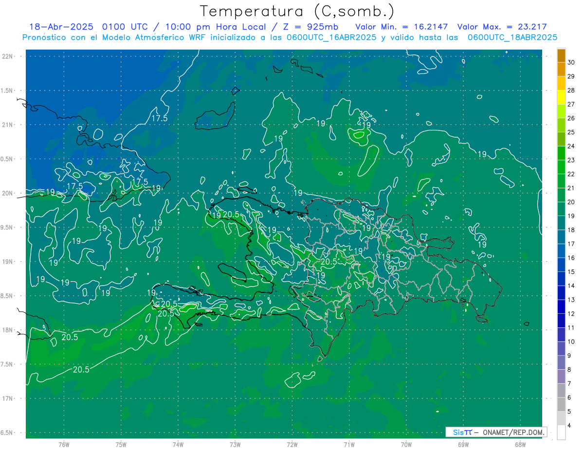Click the legend number "23"
Viewport: 584px width, 451px height.
pyautogui.click(x=571, y=160)
